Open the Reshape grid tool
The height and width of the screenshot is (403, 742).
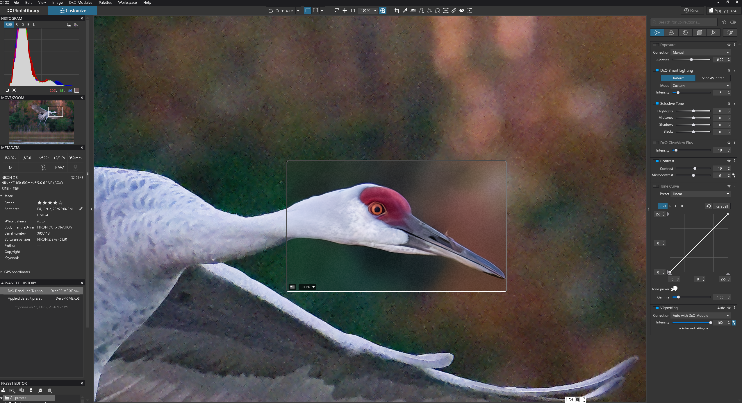(446, 10)
